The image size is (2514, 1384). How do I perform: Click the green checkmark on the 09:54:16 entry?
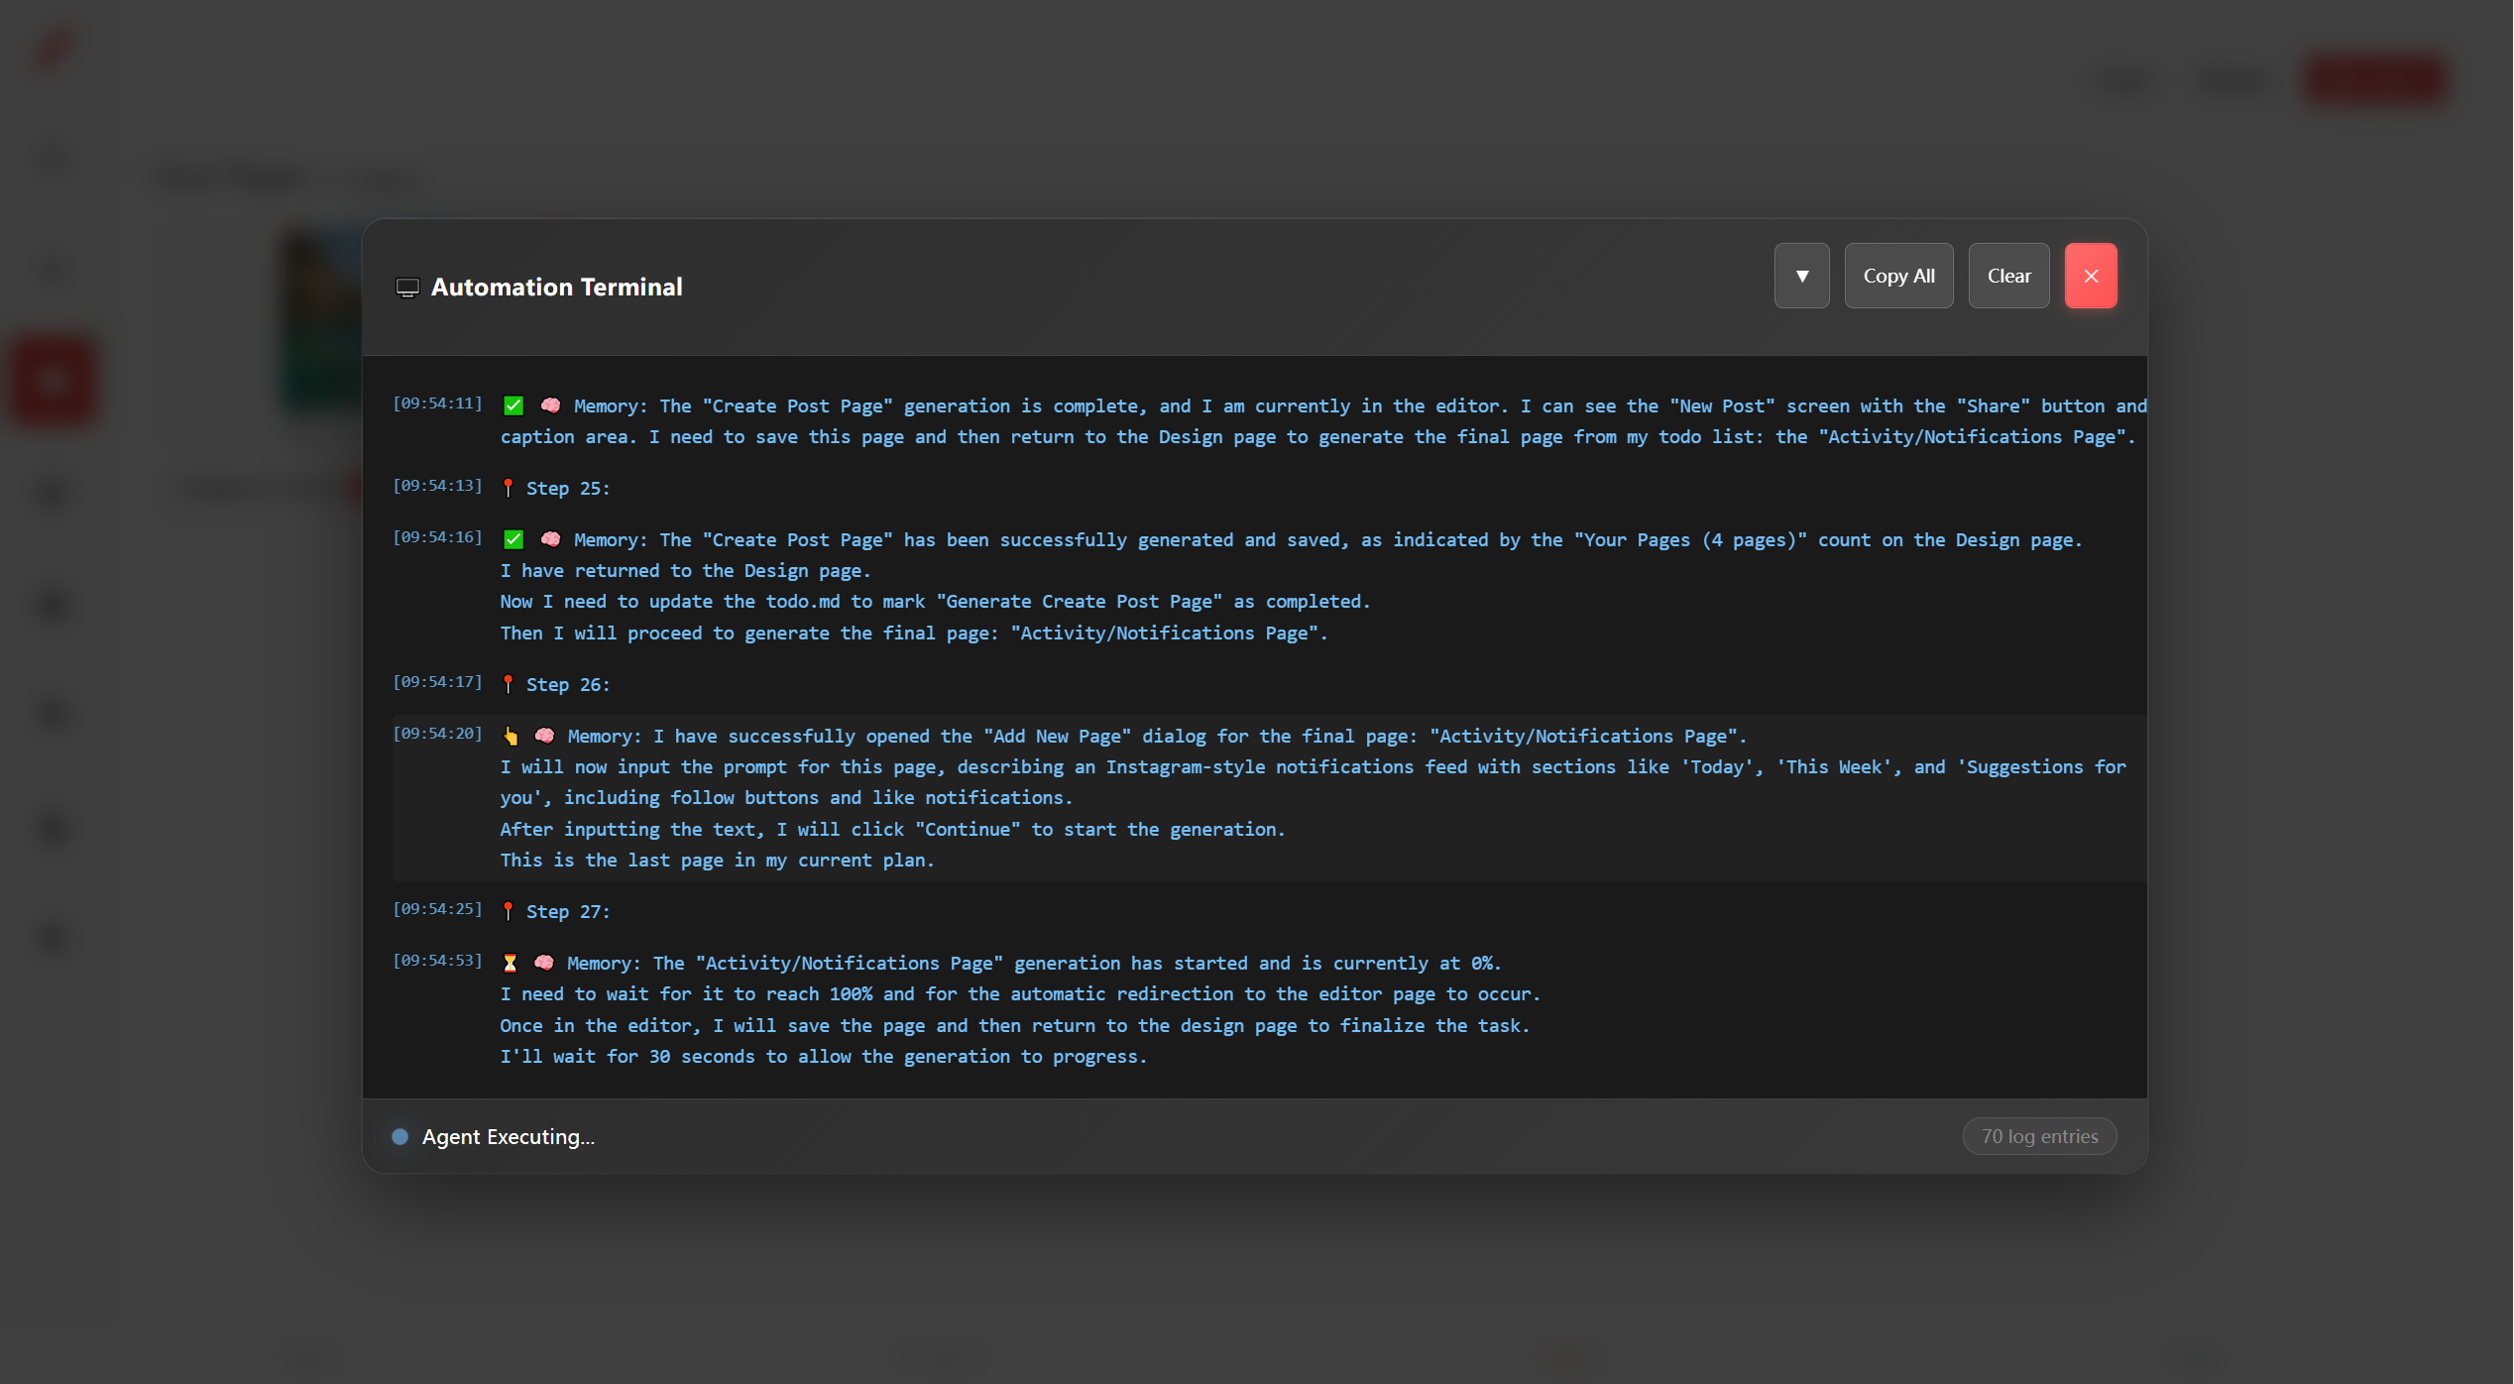point(514,539)
